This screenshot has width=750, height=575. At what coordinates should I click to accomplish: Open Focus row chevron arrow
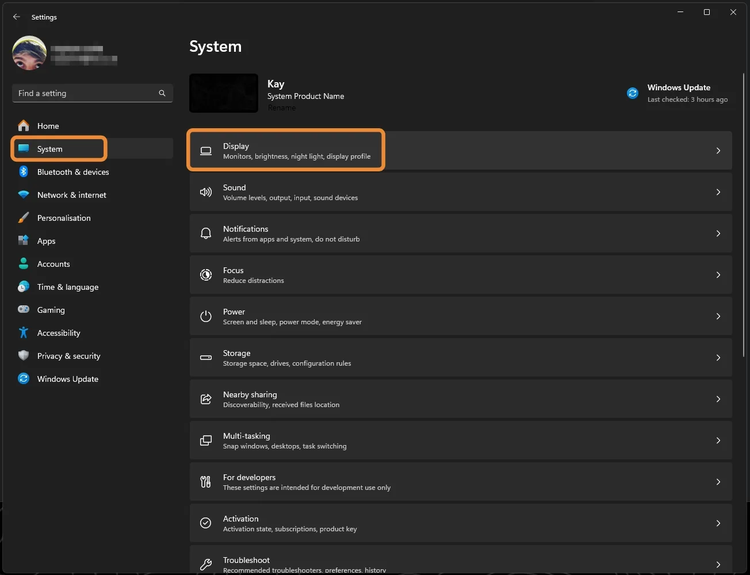(718, 275)
